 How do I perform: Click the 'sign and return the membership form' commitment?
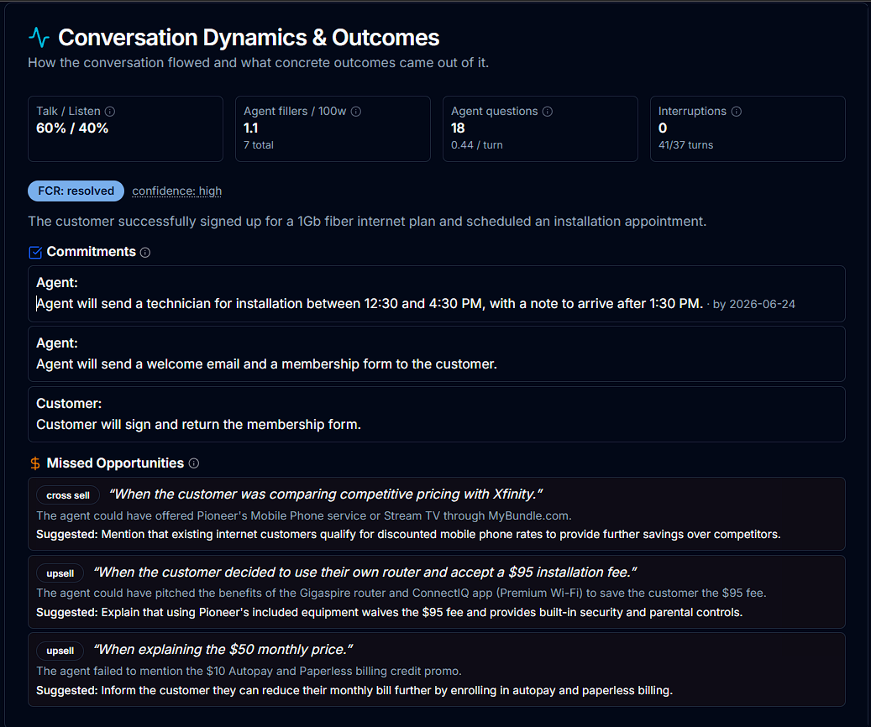pyautogui.click(x=198, y=425)
